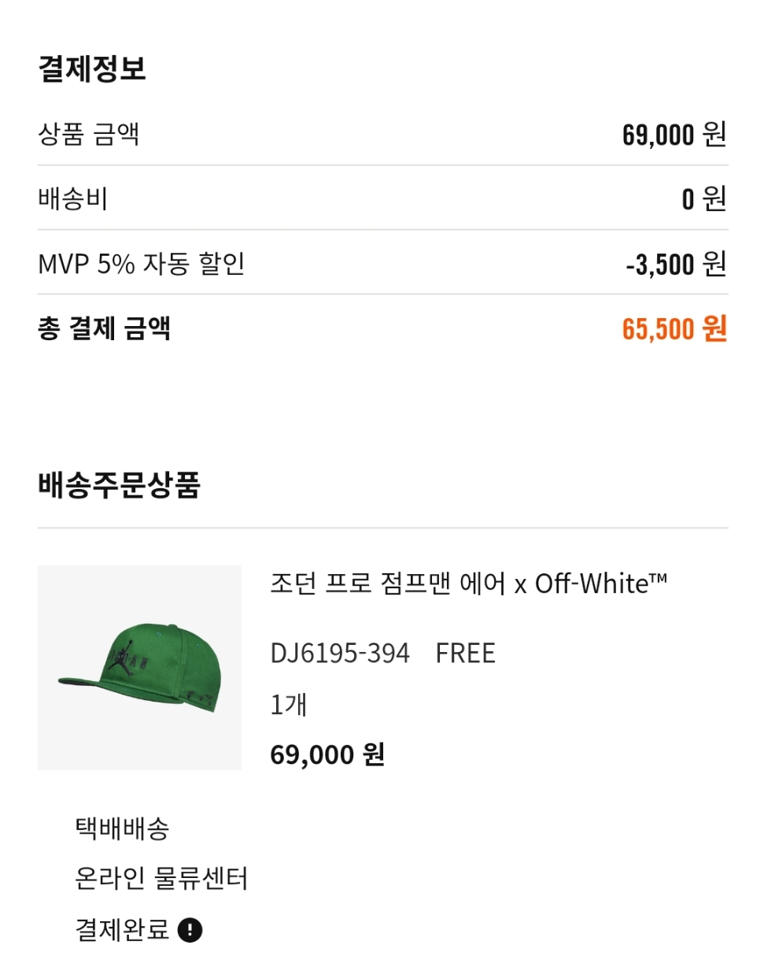Click the 결제정보 section heading
Viewport: 764px width, 956px height.
pos(92,69)
